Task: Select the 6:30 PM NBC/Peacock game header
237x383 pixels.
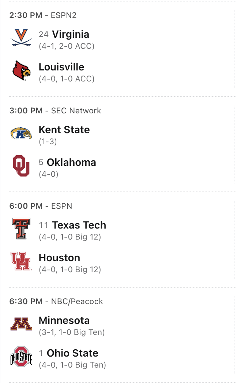Action: coord(56,302)
